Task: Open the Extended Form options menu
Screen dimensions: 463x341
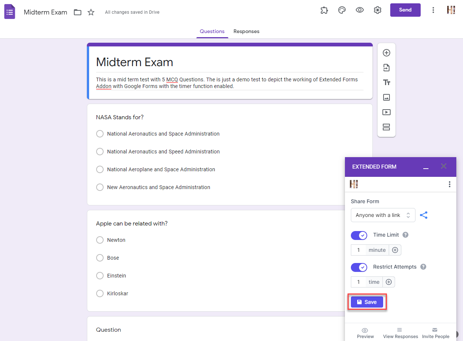Action: pos(449,184)
